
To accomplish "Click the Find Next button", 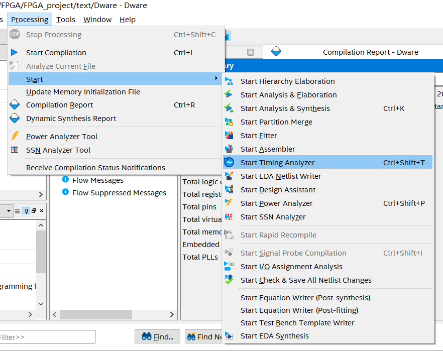I will [203, 336].
